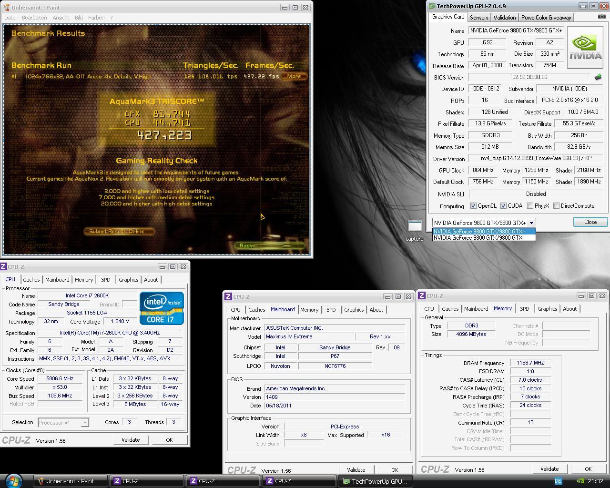Click Validate in CPU-Z Mainboard window
610x488 pixels.
356,470
